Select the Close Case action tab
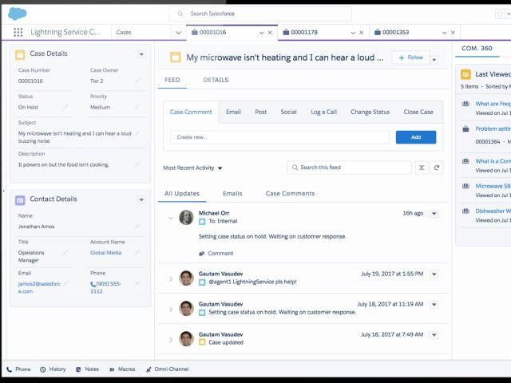The height and width of the screenshot is (383, 511). coord(418,113)
